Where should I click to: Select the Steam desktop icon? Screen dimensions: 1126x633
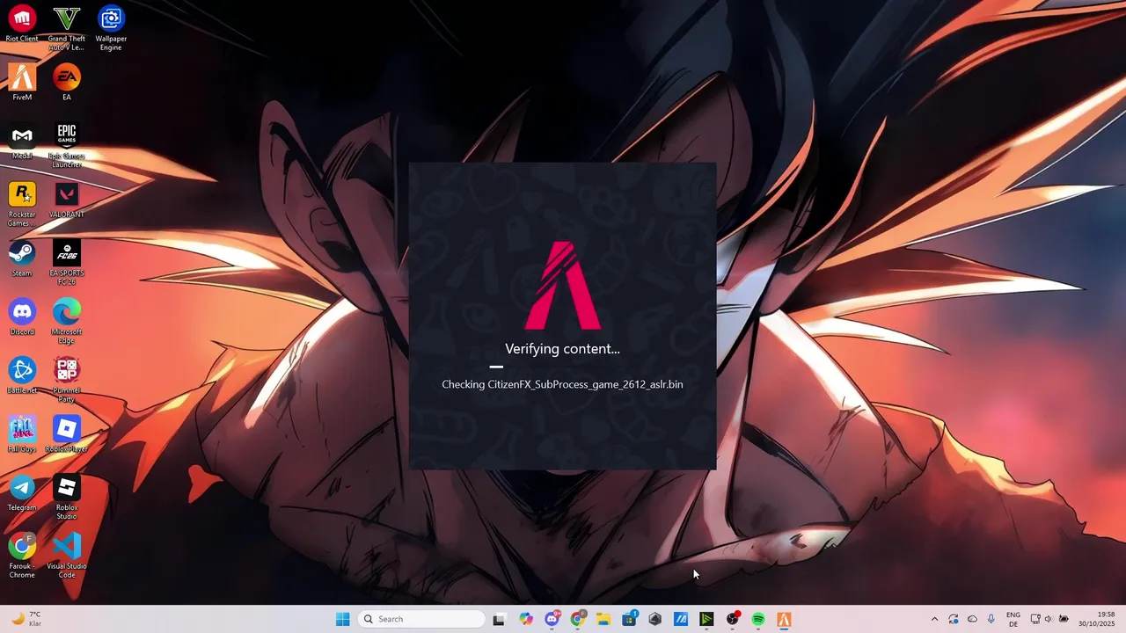(x=22, y=259)
